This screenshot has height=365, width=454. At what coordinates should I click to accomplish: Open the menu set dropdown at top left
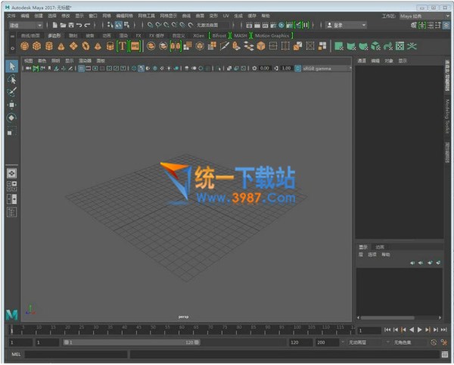click(26, 26)
